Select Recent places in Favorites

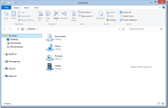tap(15, 47)
